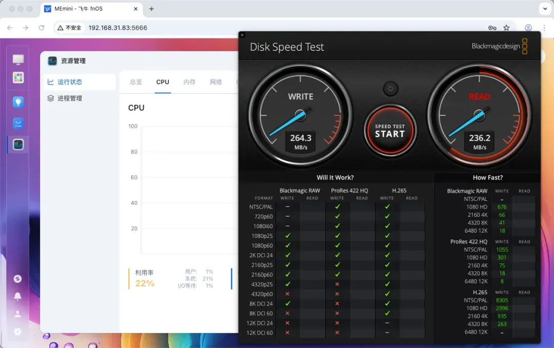This screenshot has height=348, width=554.
Task: Open the app store icon in dock
Action: [x=18, y=124]
